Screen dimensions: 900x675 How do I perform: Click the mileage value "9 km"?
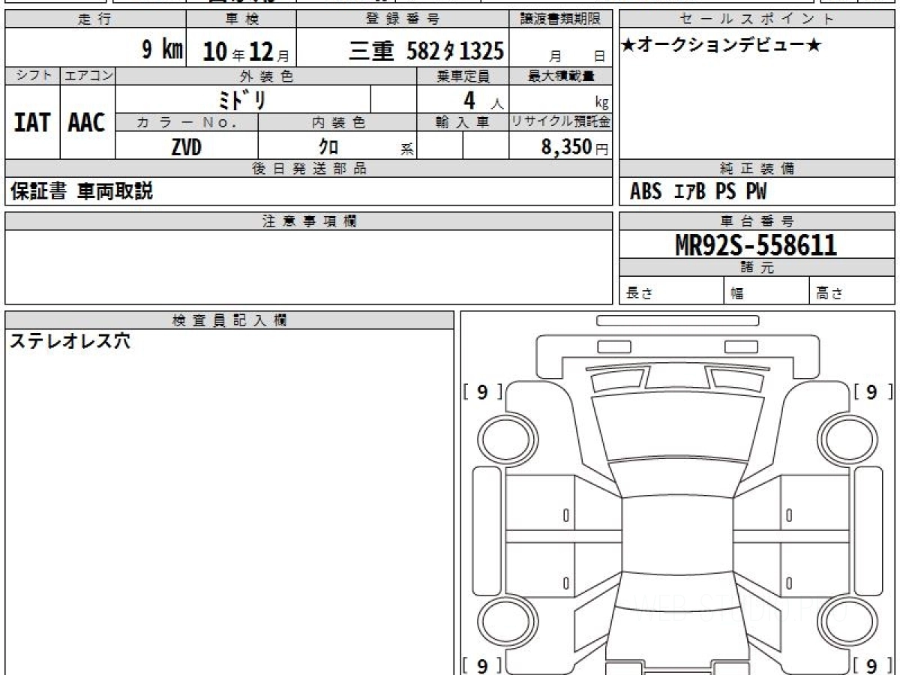point(163,51)
